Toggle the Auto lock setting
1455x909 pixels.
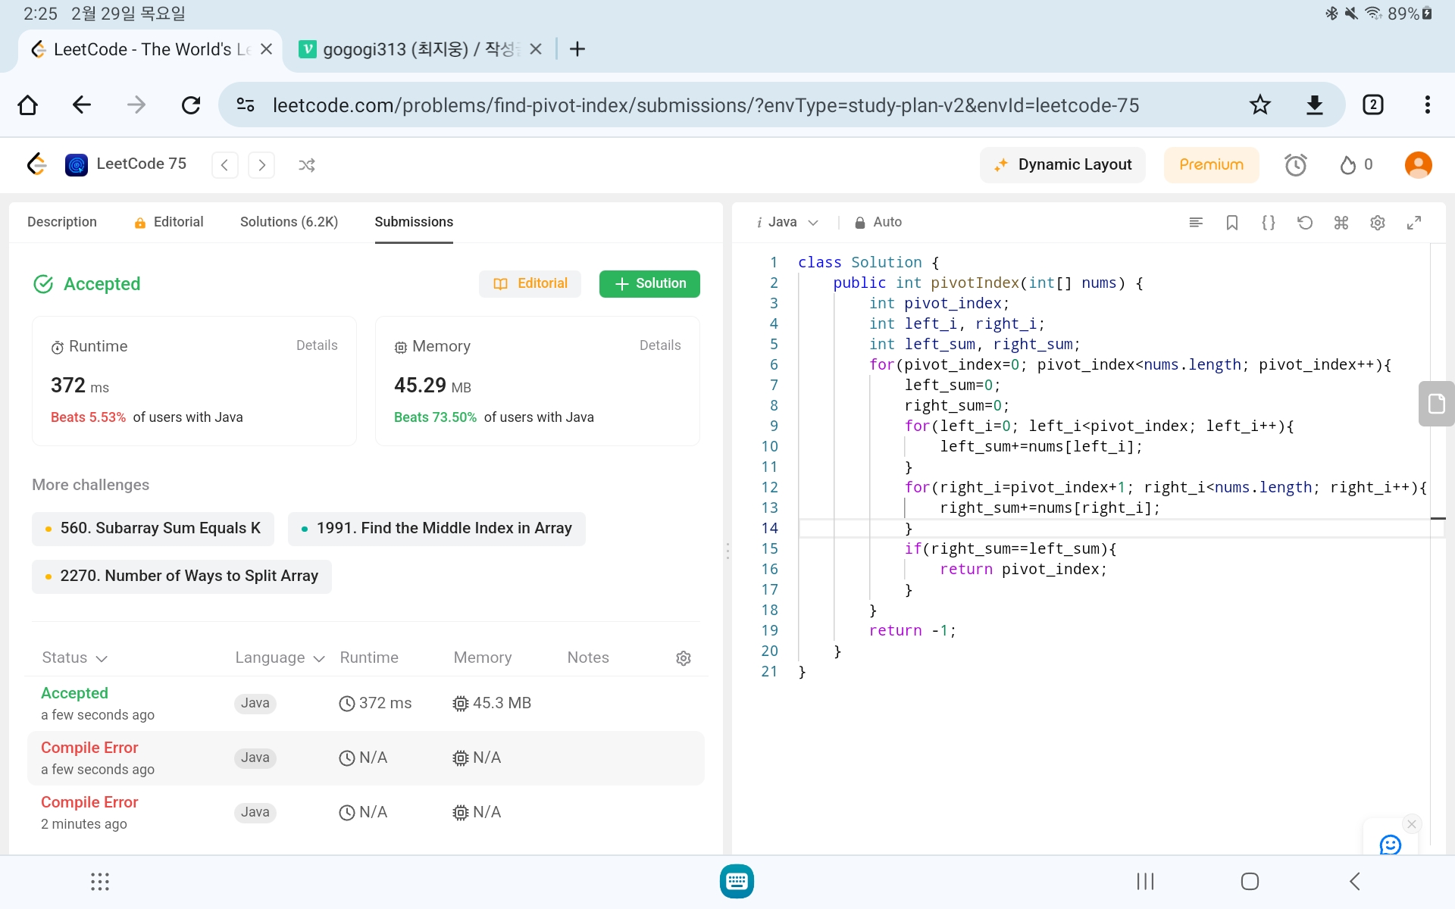click(x=878, y=222)
